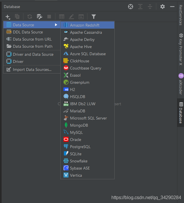Screen dimensions: 184x203
Task: Select MariaDB data source
Action: (x=87, y=111)
